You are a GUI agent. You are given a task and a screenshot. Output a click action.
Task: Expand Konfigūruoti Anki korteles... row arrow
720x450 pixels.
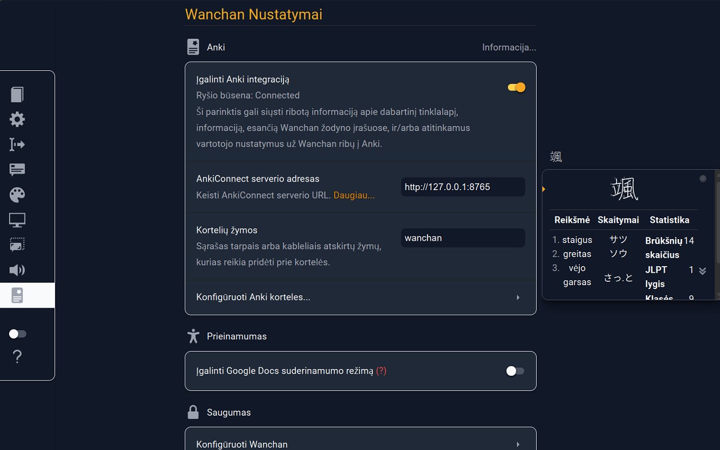(518, 297)
